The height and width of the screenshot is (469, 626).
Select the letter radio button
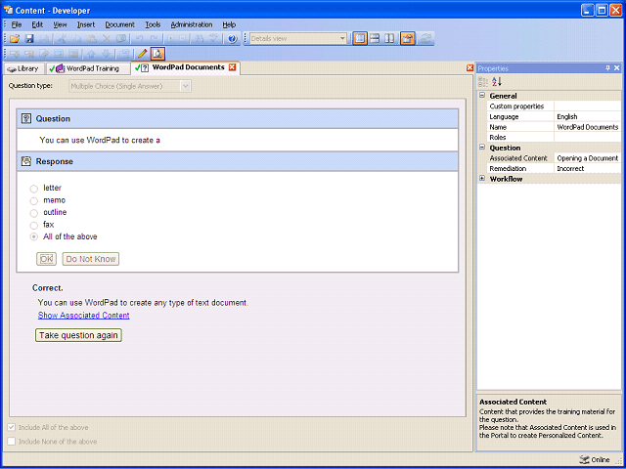(x=34, y=189)
